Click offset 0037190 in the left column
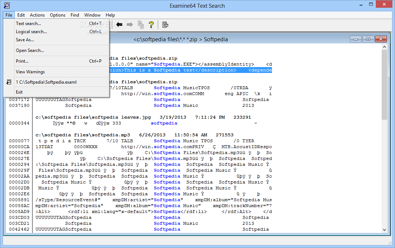Viewport: 395px width, 248px height. 19,105
